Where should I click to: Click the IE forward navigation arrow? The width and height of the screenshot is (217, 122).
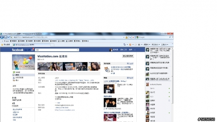[x=5, y=37]
